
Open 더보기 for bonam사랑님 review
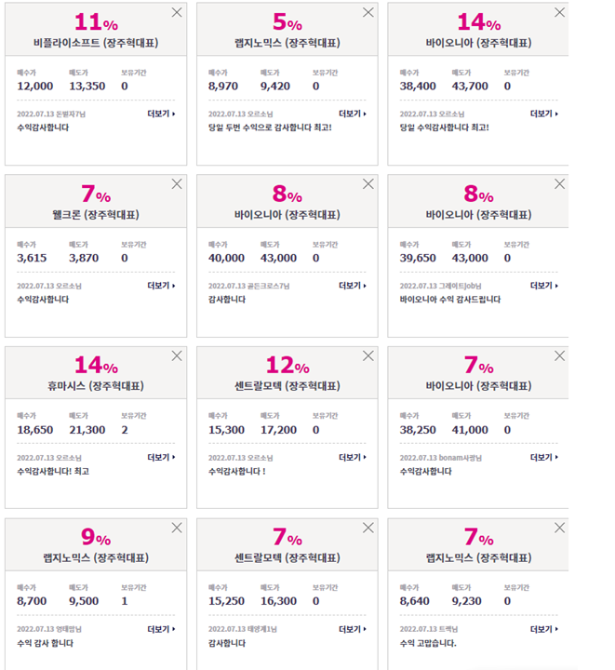click(x=544, y=457)
